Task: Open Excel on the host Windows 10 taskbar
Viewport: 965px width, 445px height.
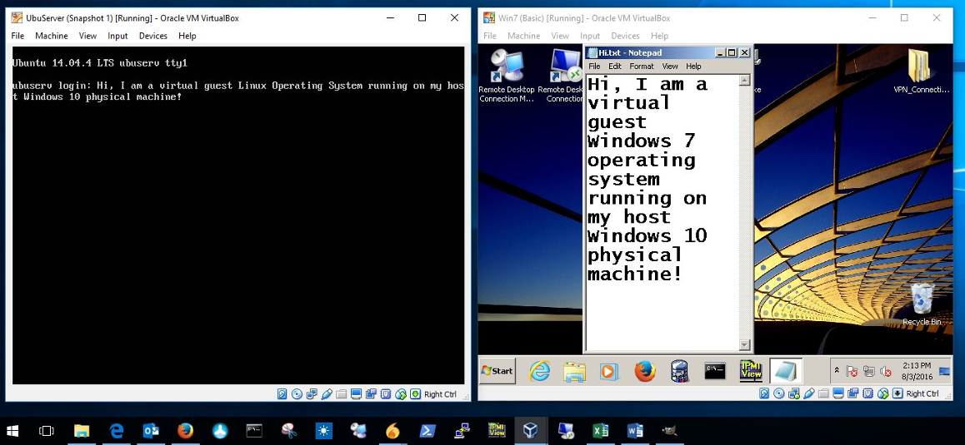Action: click(x=601, y=431)
